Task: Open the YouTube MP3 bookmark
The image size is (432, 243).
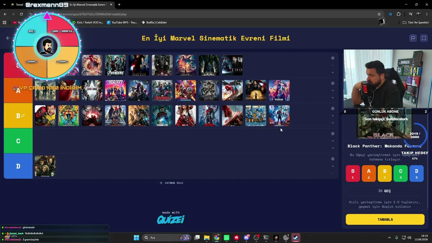Action: (122, 22)
